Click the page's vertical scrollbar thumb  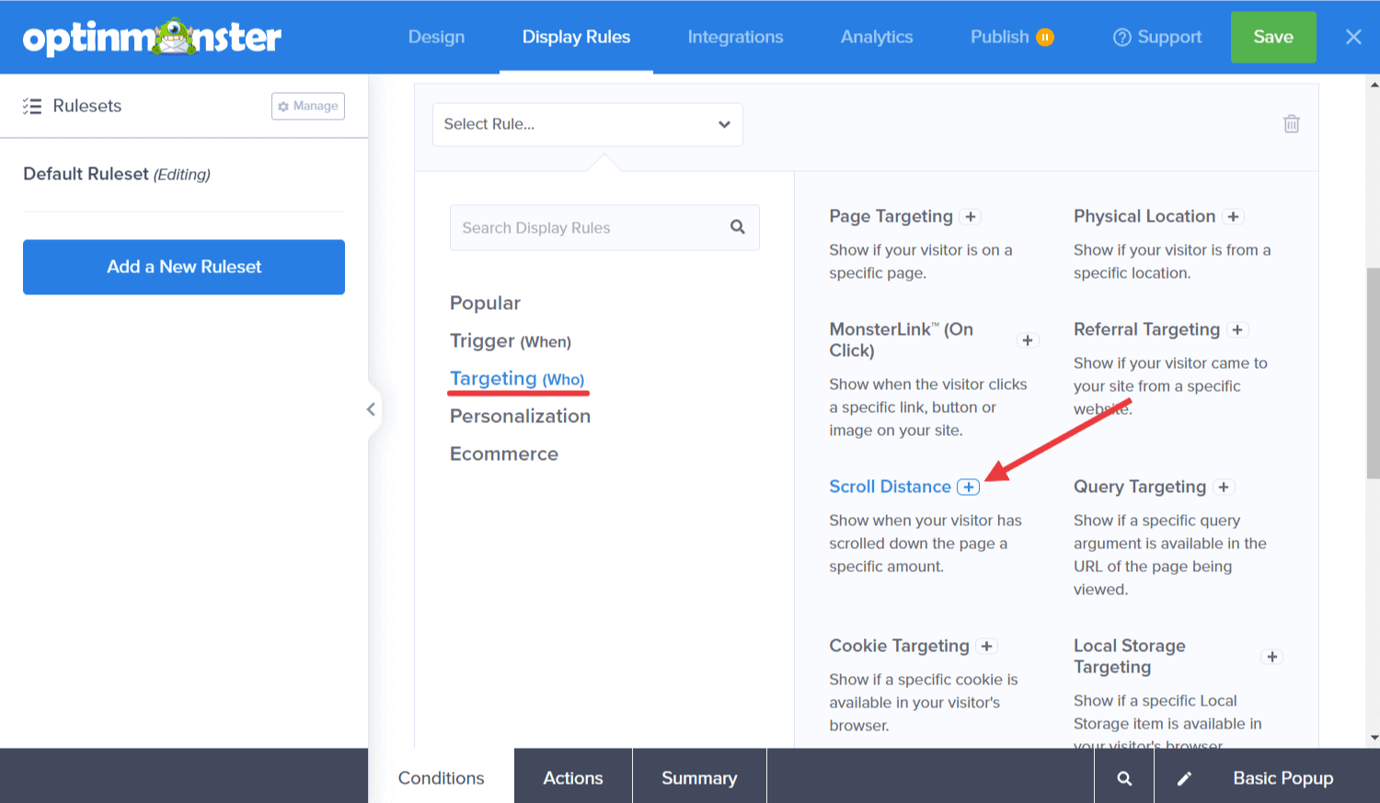pos(1374,373)
